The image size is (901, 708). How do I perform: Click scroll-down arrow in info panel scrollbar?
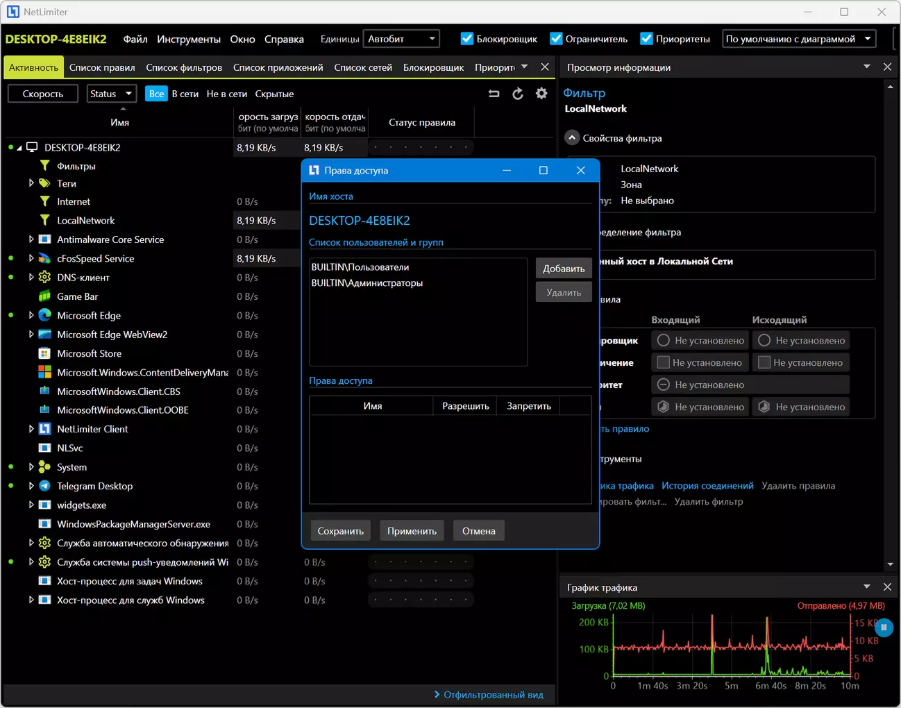[x=891, y=564]
